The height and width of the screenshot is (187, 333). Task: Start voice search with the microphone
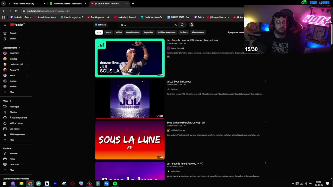[192, 25]
